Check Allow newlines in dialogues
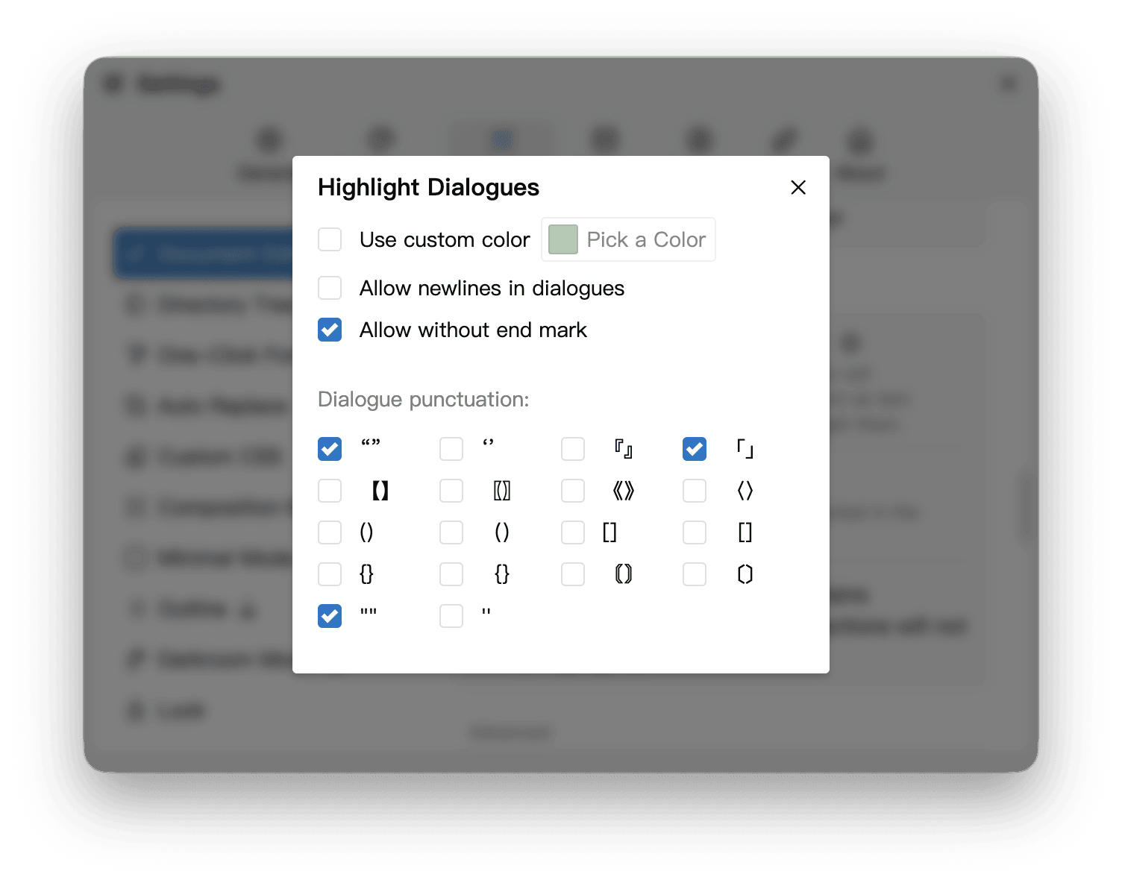The image size is (1122, 883). coord(330,288)
